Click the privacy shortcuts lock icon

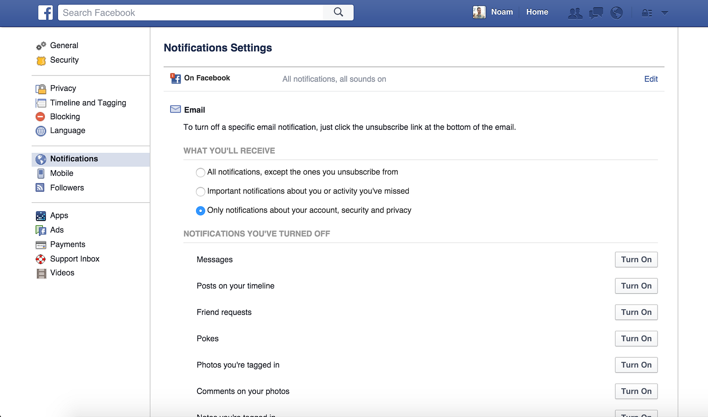(x=647, y=13)
